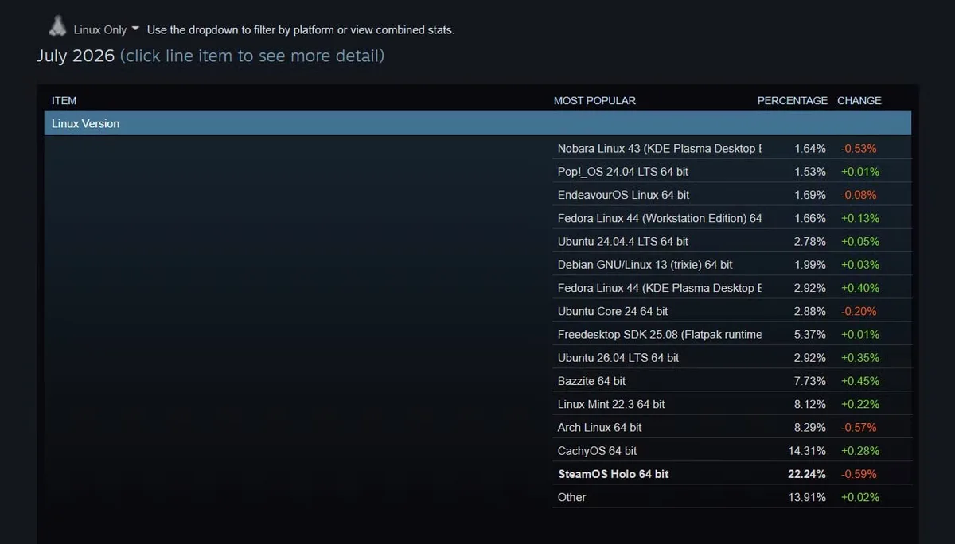Click the -0.20% change value
Image resolution: width=955 pixels, height=544 pixels.
tap(859, 311)
